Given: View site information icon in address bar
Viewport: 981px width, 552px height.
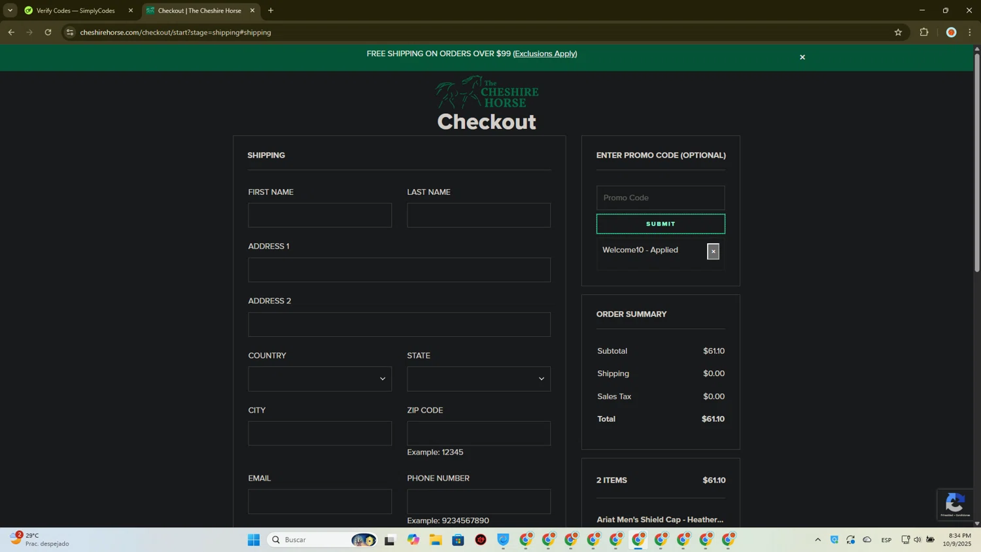Looking at the screenshot, I should tap(70, 32).
